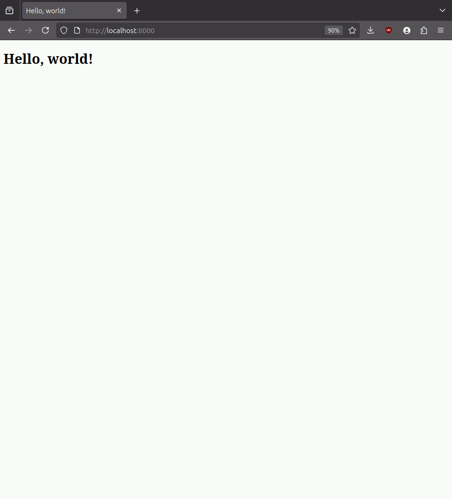Show site information via the page icon
Screen dimensions: 452x499
pyautogui.click(x=77, y=30)
